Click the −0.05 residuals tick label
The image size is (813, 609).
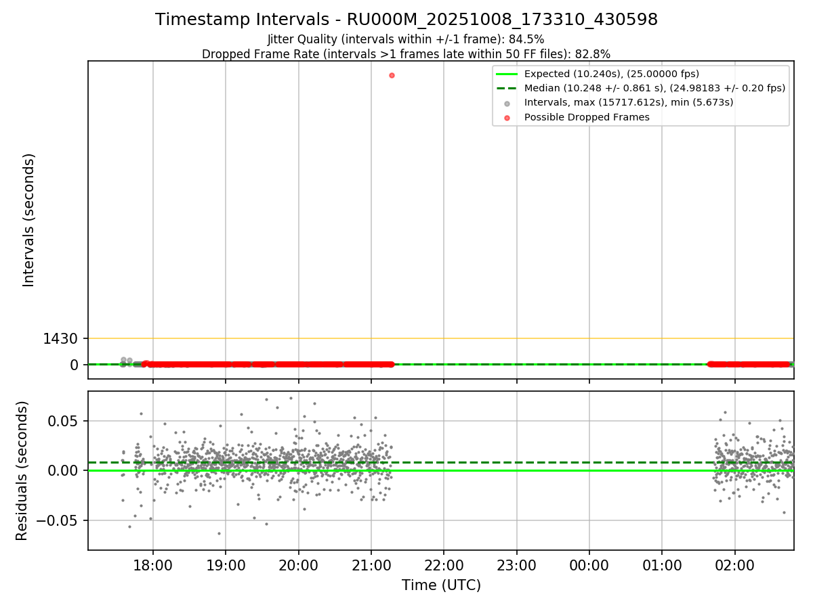point(59,520)
